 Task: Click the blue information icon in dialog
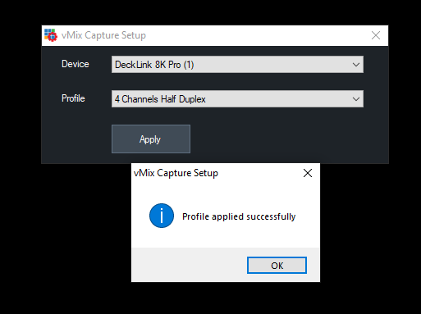[162, 216]
